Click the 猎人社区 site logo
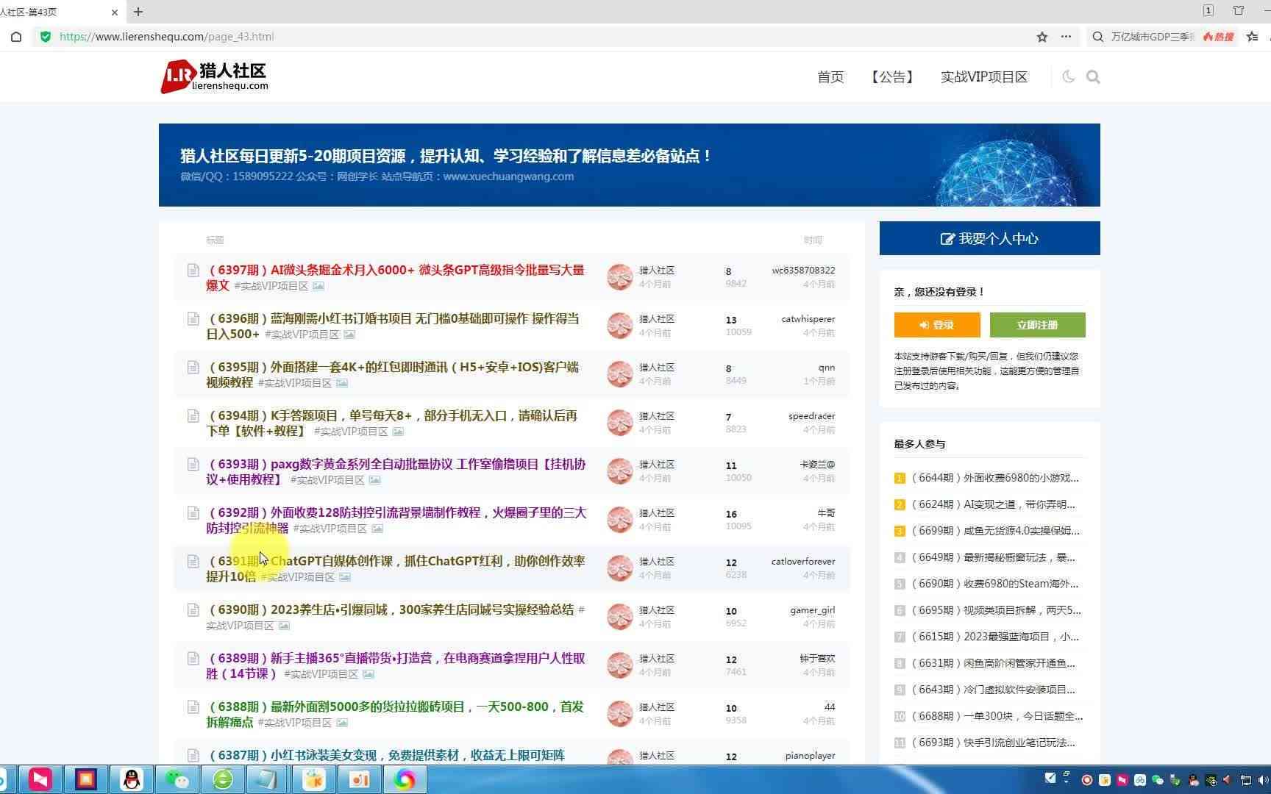This screenshot has width=1271, height=794. click(215, 76)
